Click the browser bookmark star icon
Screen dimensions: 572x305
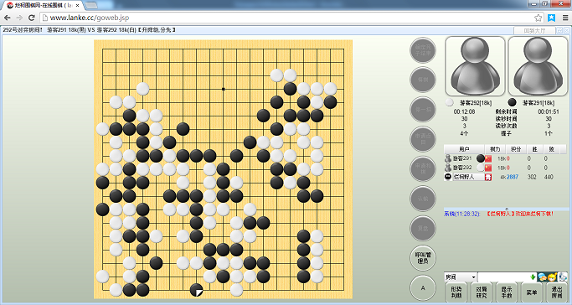pos(538,18)
